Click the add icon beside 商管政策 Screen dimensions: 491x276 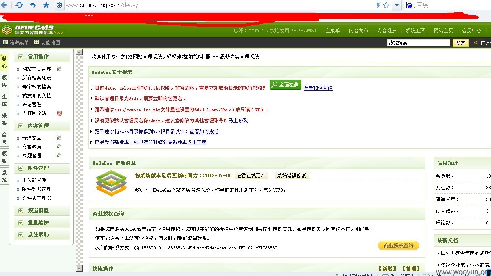[59, 146]
